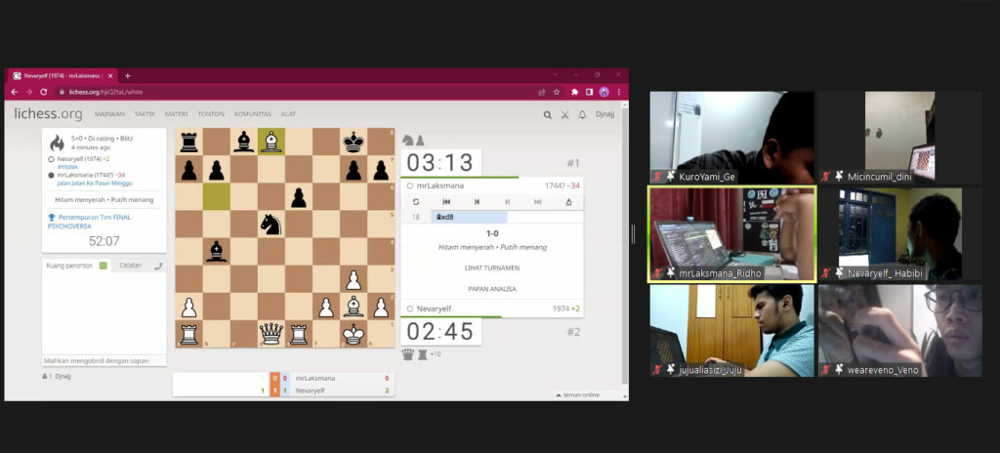Step back one move
This screenshot has height=453, width=1000.
477,202
